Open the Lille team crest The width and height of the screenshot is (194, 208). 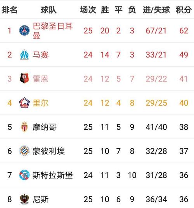pyautogui.click(x=24, y=103)
